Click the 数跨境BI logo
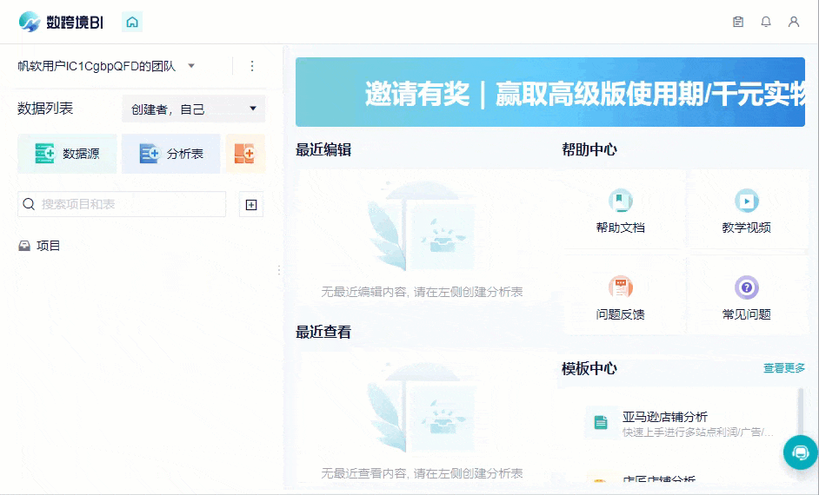This screenshot has width=819, height=495. (61, 22)
